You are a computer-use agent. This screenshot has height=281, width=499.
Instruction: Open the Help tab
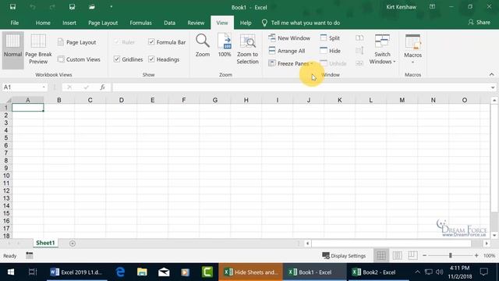(246, 23)
